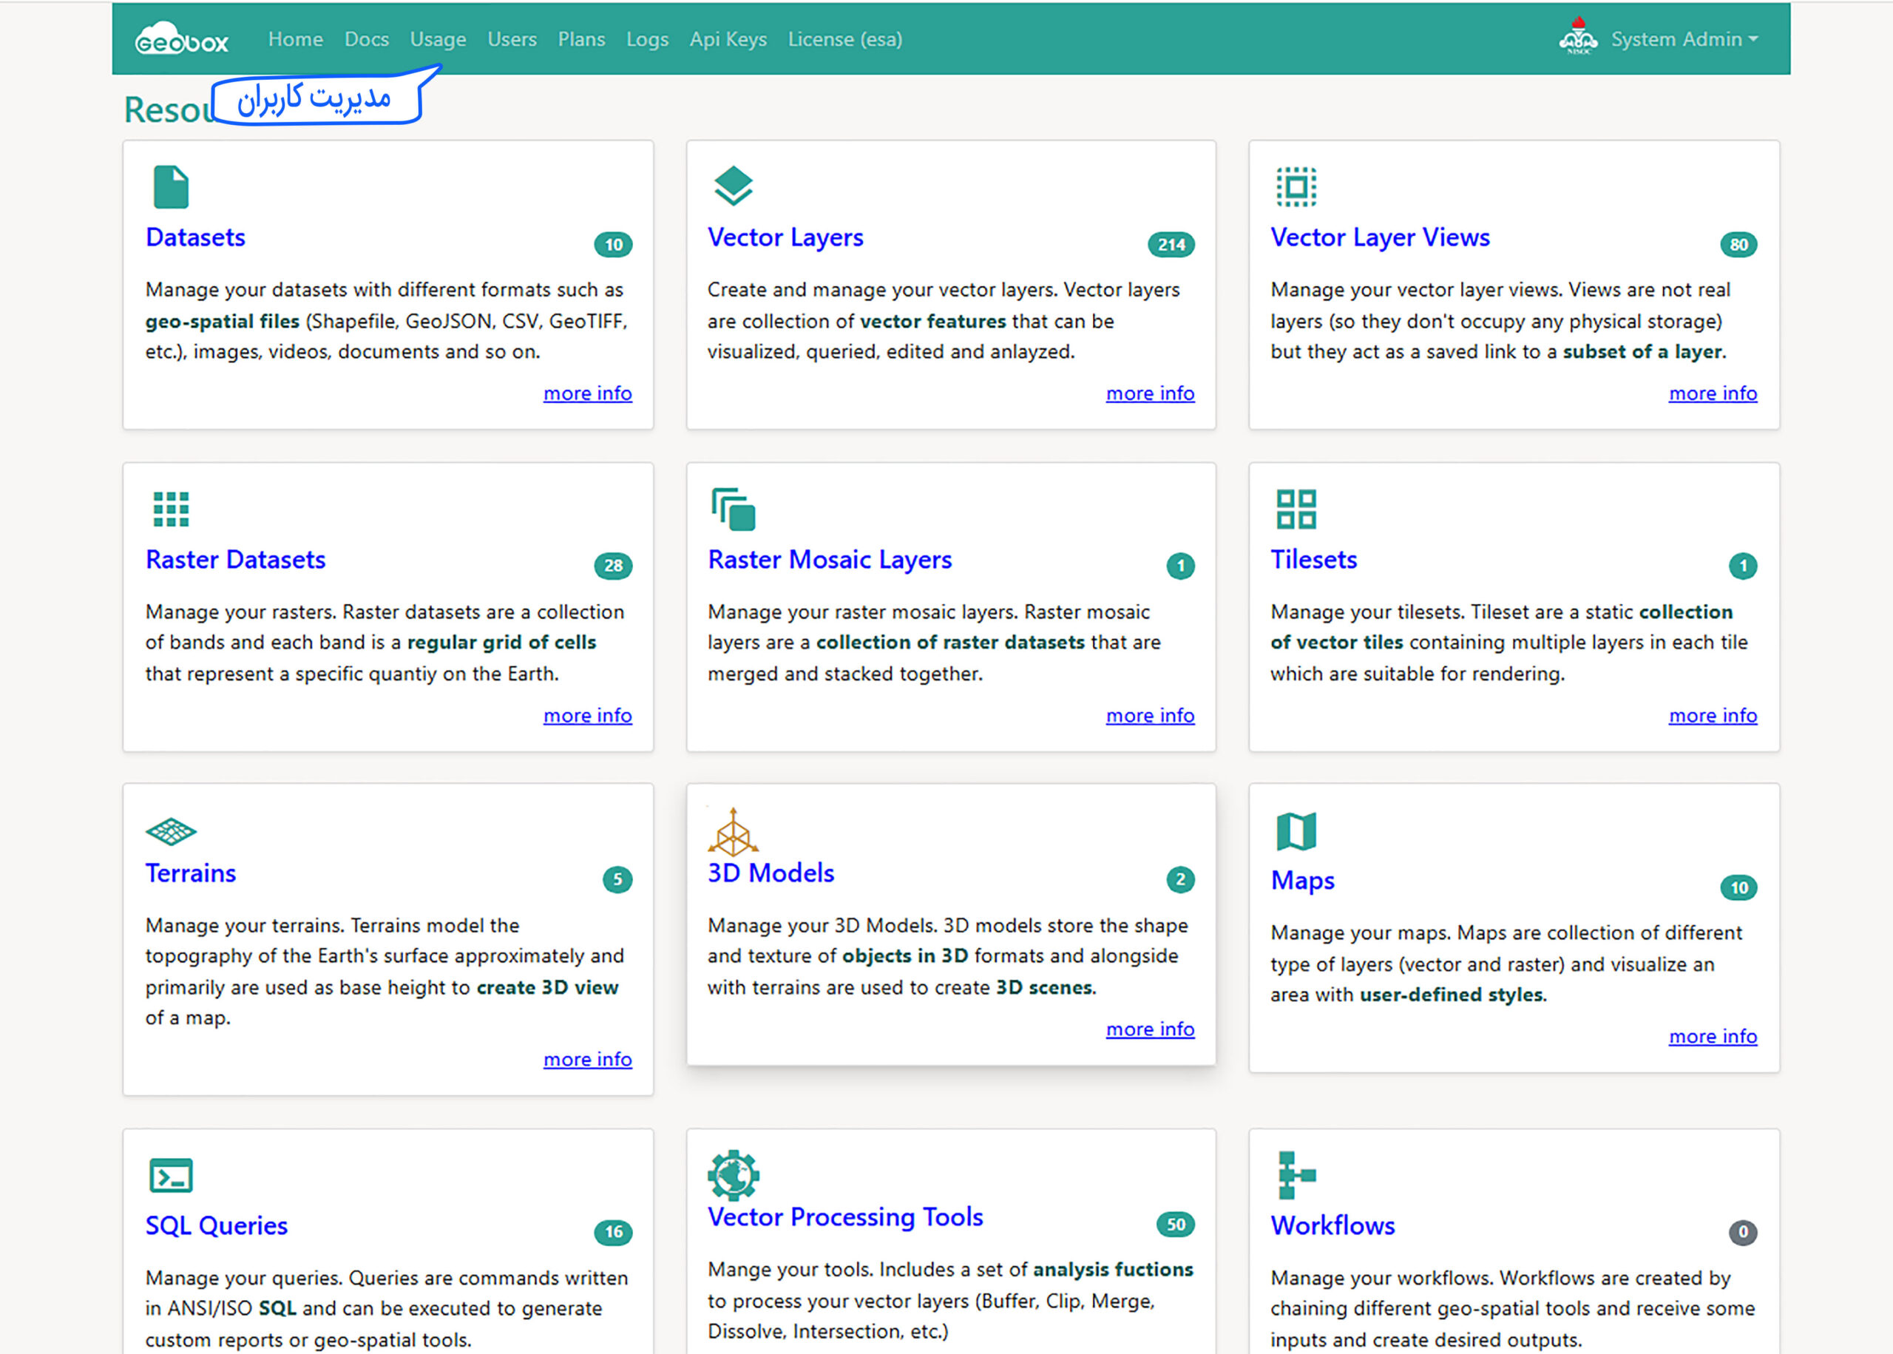The width and height of the screenshot is (1893, 1354).
Task: Click the Vector Layer Views icon
Action: click(1296, 186)
